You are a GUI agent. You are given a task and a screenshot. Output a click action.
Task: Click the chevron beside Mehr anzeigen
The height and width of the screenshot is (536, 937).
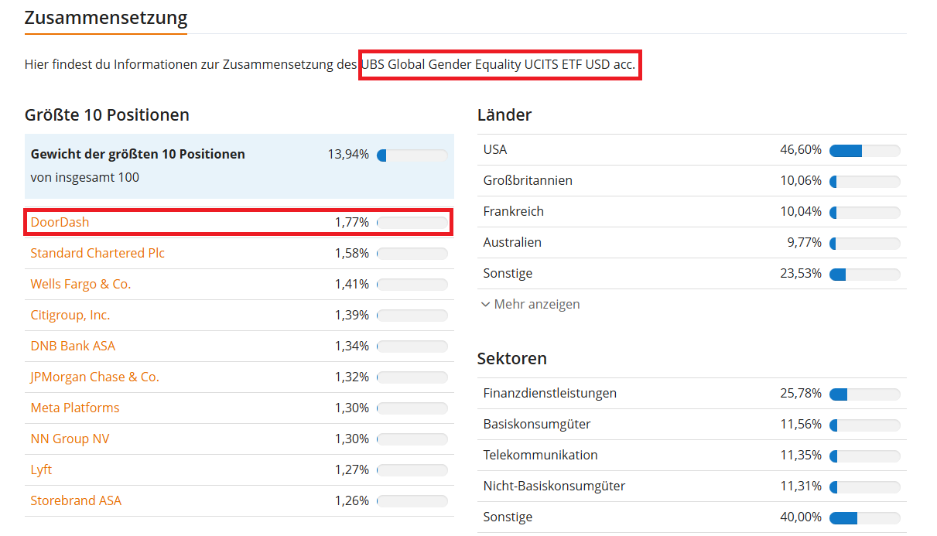[485, 304]
